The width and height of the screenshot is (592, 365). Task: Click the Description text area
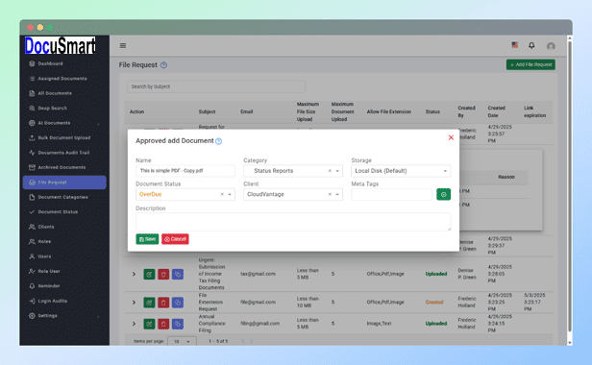tap(293, 222)
